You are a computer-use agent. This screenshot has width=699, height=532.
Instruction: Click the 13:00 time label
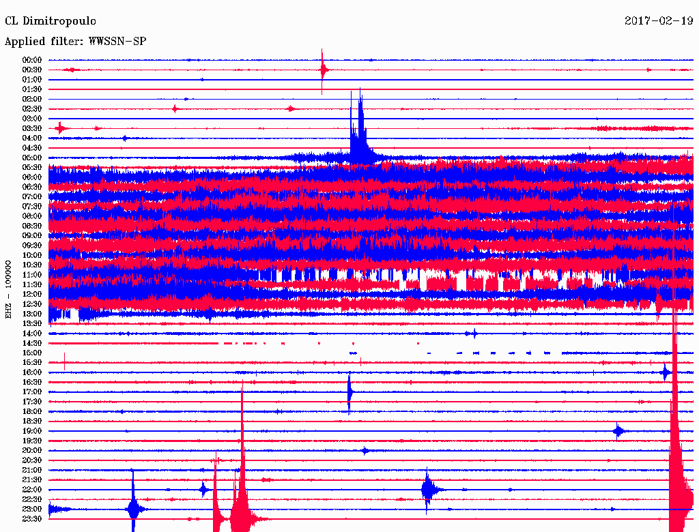(x=32, y=314)
